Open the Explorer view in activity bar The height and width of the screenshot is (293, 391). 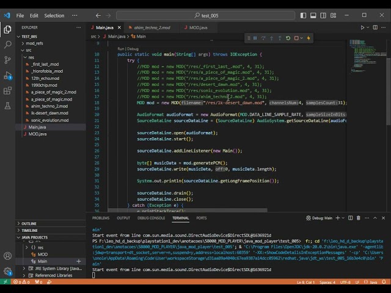(7, 30)
